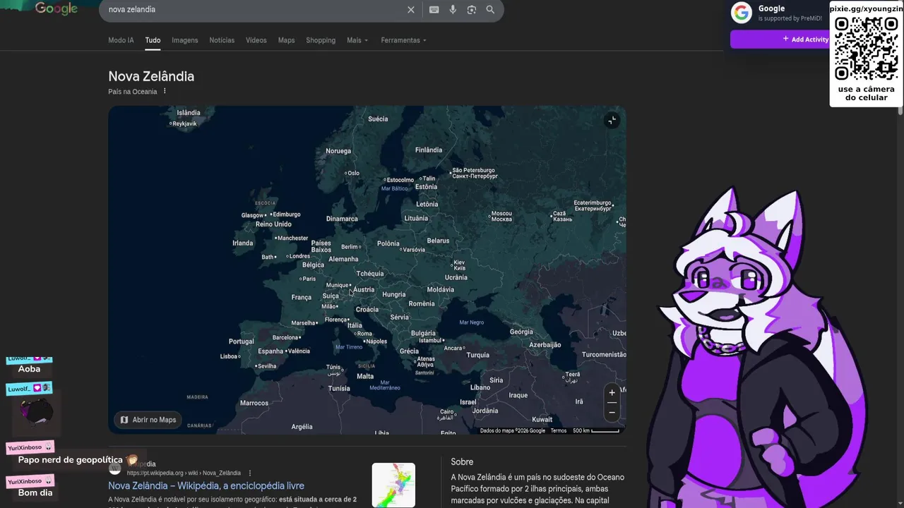This screenshot has height=508, width=904.
Task: Zoom out the map with minus
Action: pos(612,411)
